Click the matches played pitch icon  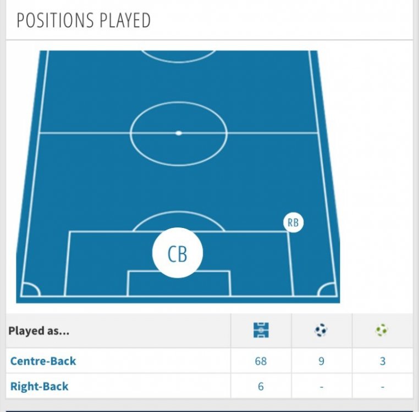261,330
